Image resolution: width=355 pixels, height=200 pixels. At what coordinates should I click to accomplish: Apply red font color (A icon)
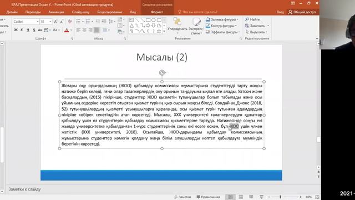pos(67,30)
